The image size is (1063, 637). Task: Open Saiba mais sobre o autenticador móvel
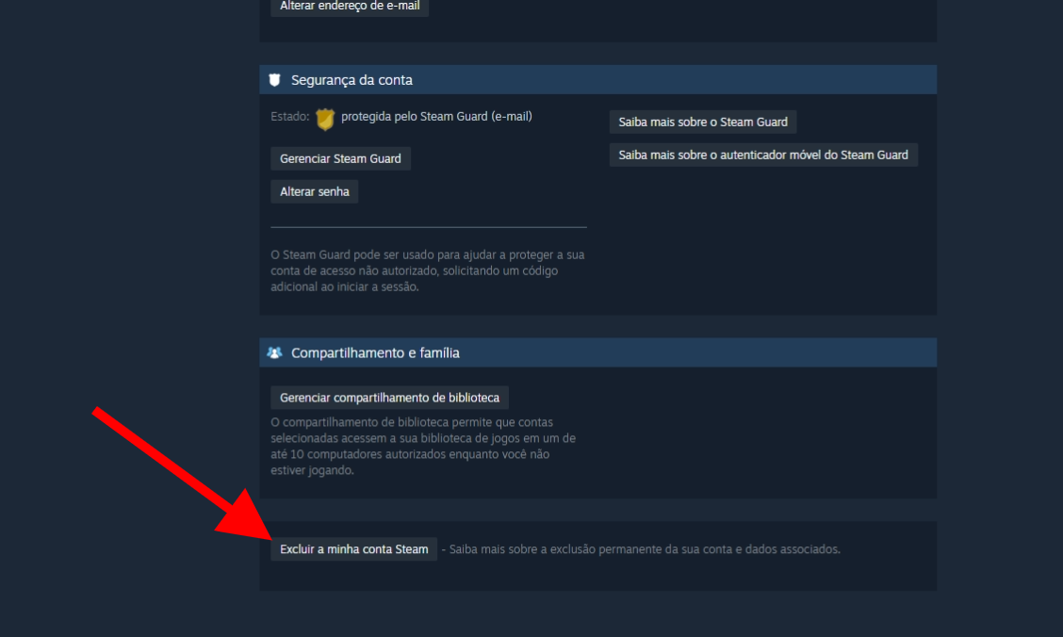(763, 155)
